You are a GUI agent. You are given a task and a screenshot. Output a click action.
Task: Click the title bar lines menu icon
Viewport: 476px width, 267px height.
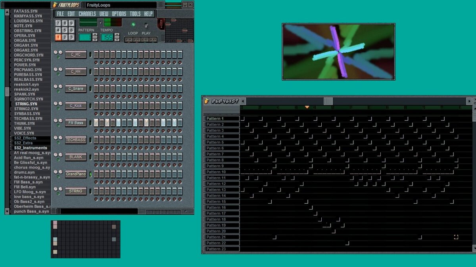tap(160, 5)
